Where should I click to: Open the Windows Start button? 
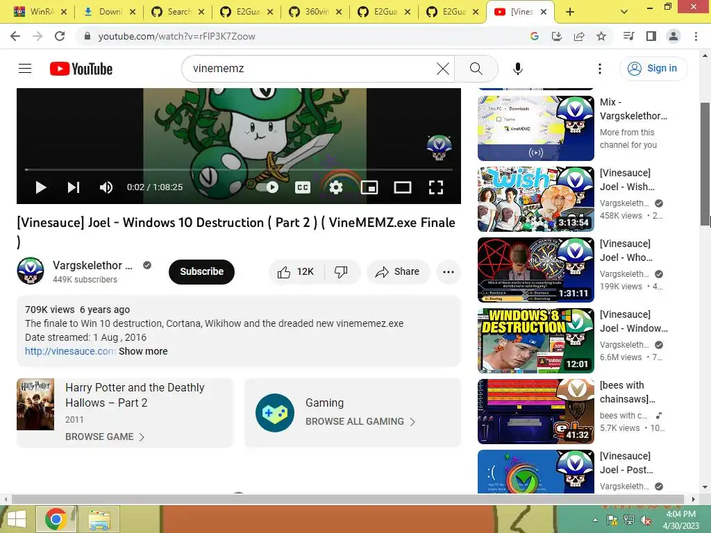pyautogui.click(x=17, y=519)
